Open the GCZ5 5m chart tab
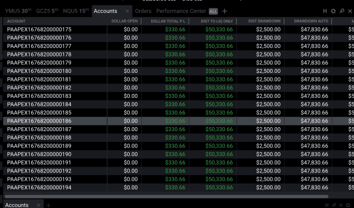This screenshot has height=208, width=354. 47,11
